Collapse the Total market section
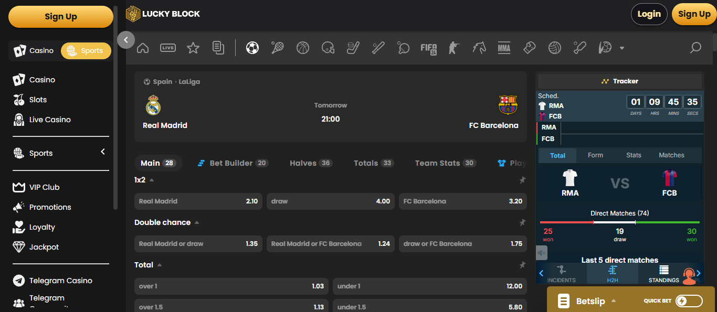 pos(160,265)
